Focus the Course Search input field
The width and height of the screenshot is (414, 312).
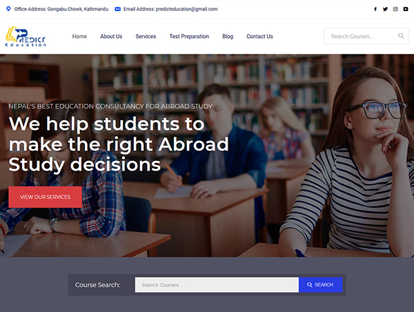coord(217,285)
